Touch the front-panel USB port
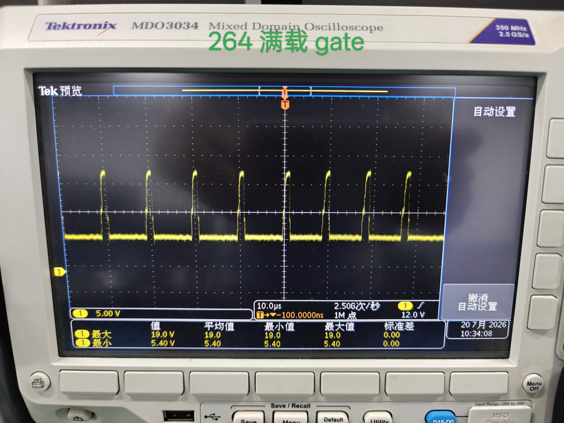The height and width of the screenshot is (423, 564). [179, 415]
